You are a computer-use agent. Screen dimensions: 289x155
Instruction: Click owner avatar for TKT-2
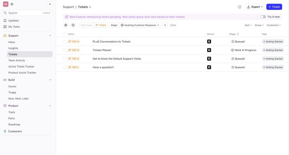pos(209,59)
